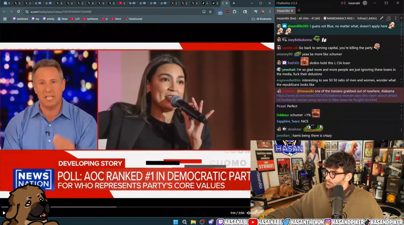Image resolution: width=404 pixels, height=225 pixels.
Task: Click the username jennifart_ in chat
Action: (284, 136)
